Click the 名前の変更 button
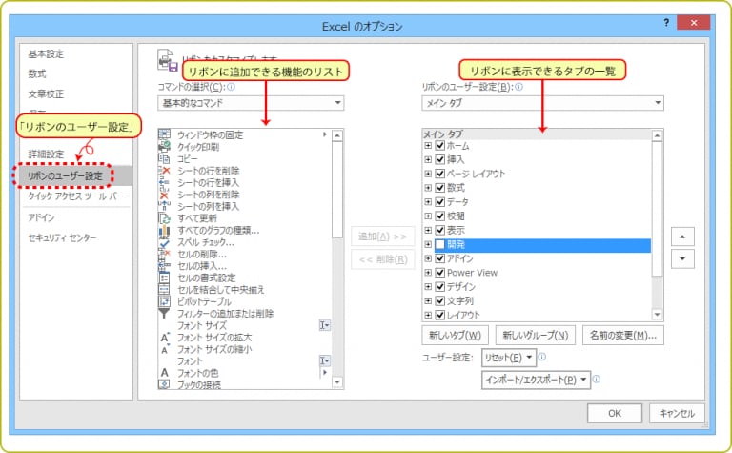This screenshot has width=732, height=453. [x=623, y=336]
